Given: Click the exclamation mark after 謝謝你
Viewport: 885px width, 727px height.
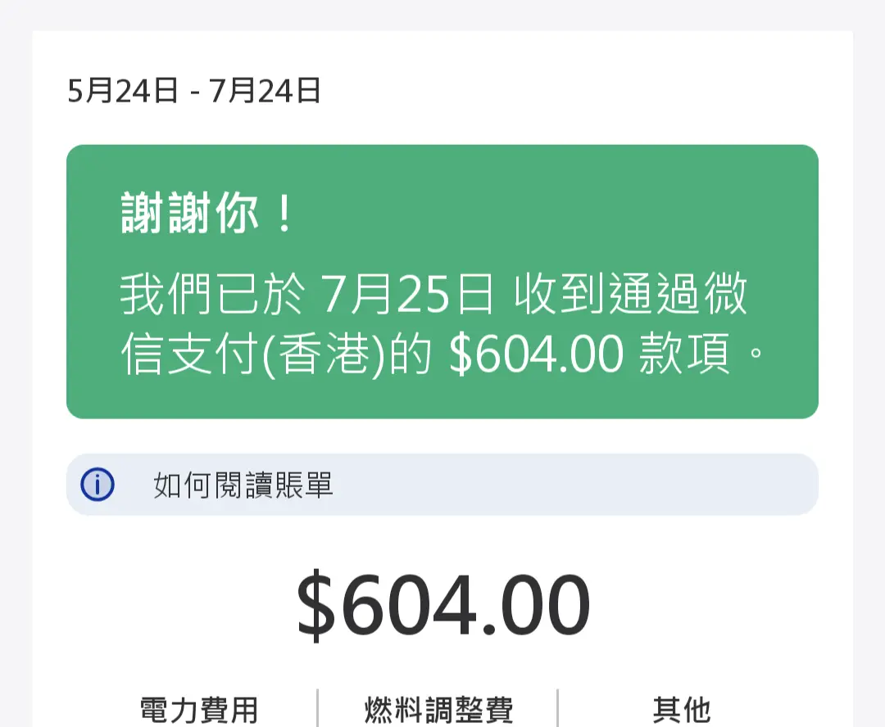Looking at the screenshot, I should click(285, 213).
